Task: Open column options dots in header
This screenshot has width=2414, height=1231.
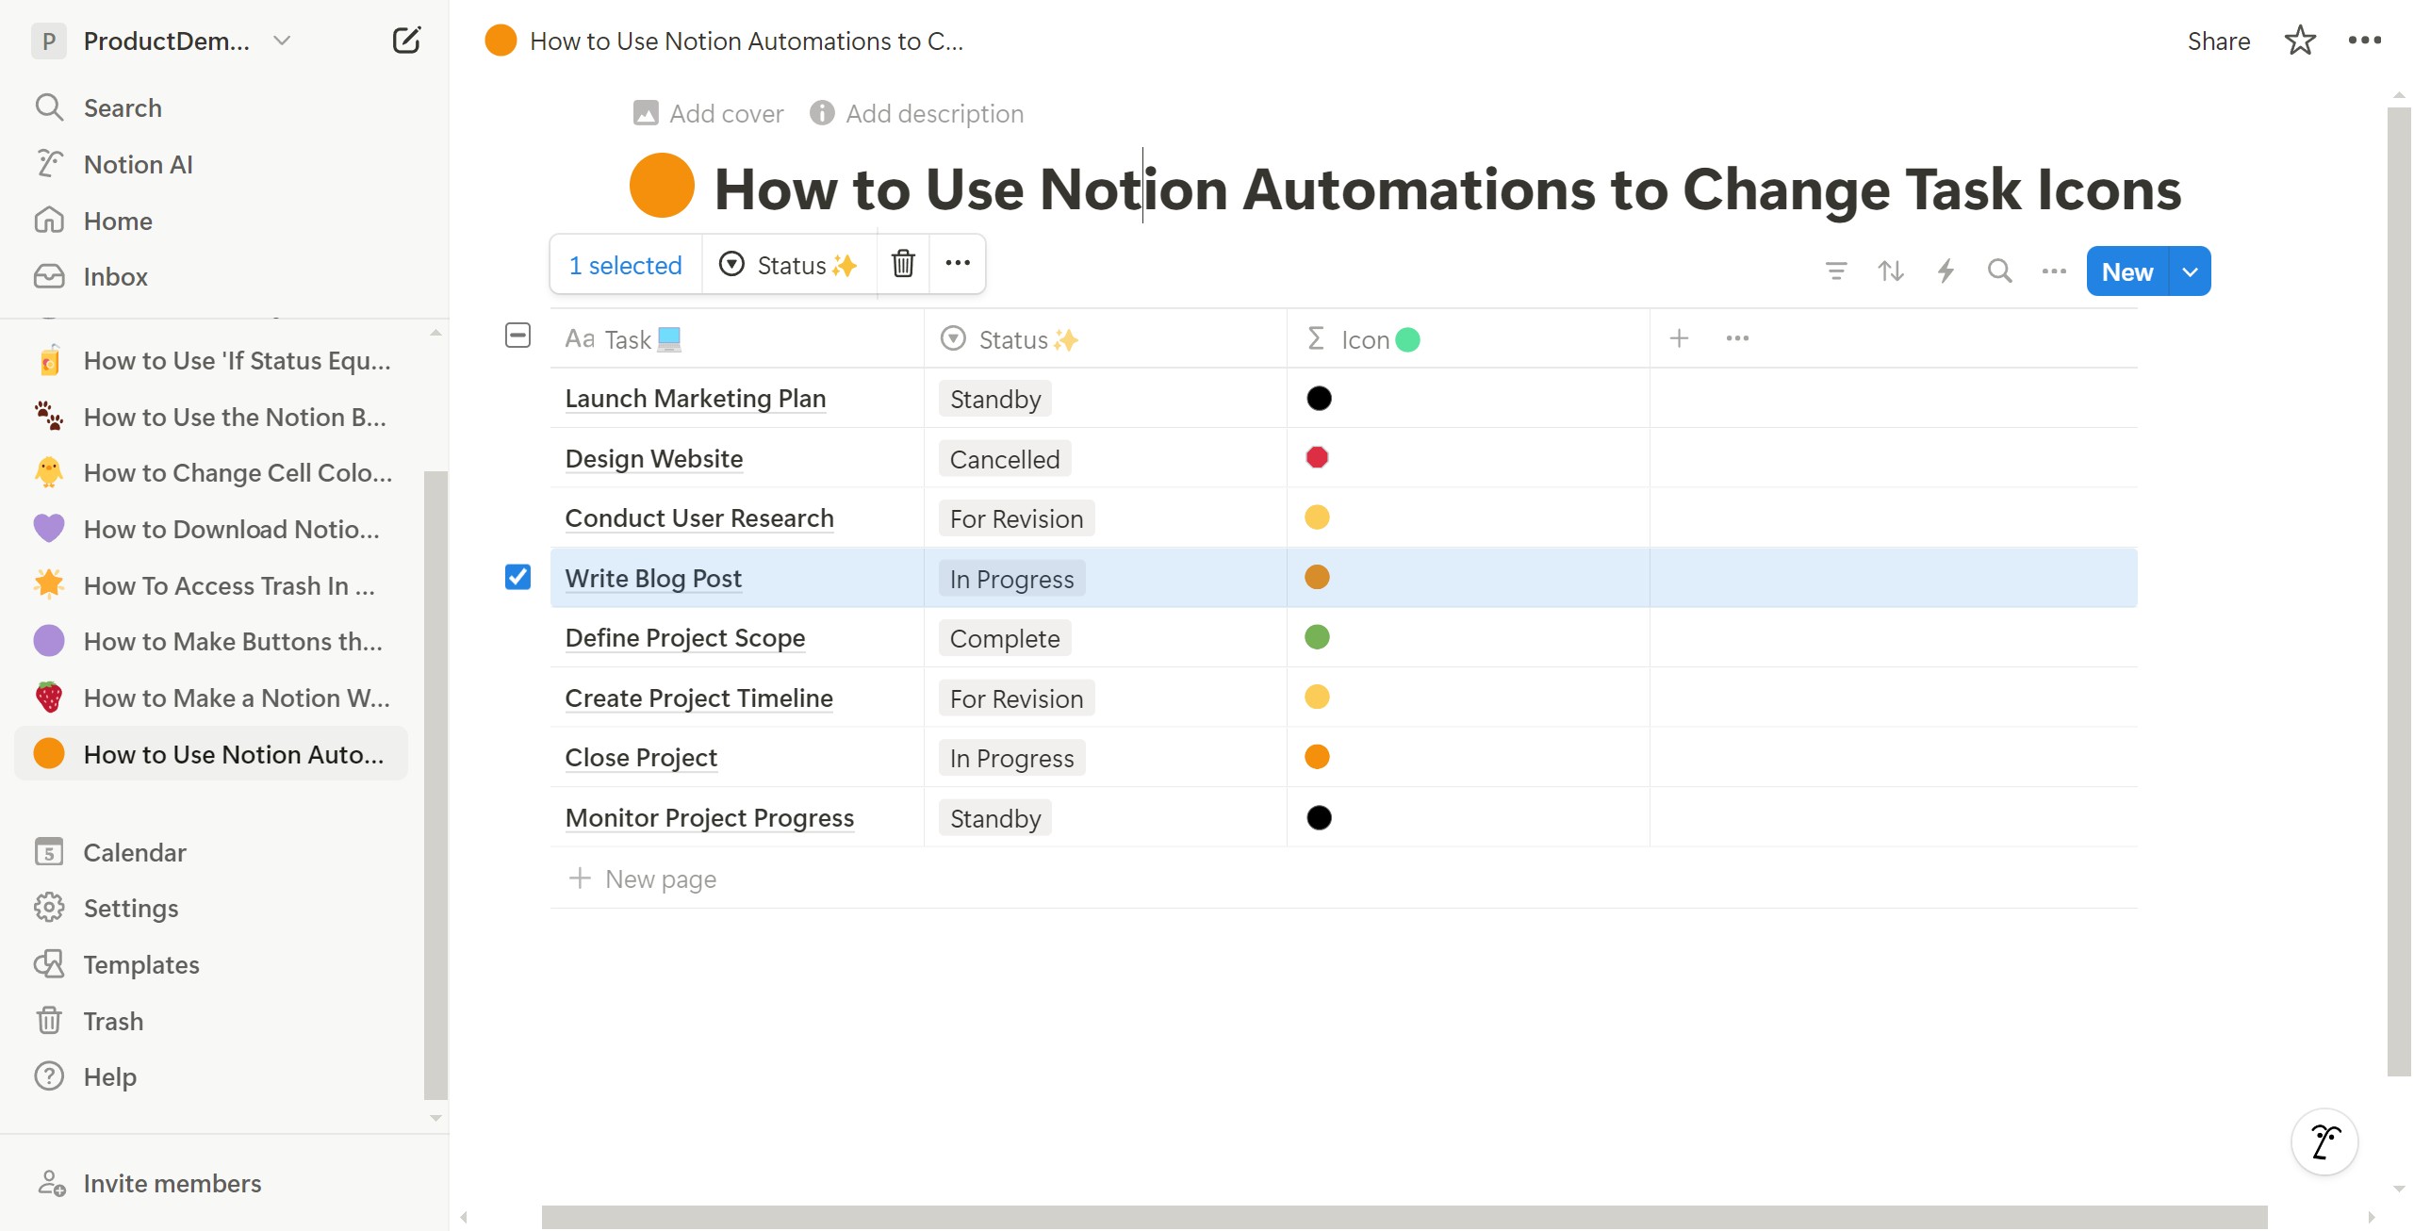Action: pos(1737,338)
